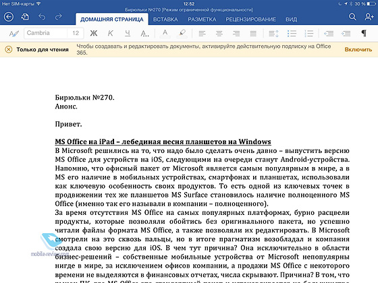Tap the line Бирюльки №270. in document
378x283 pixels.
[x=84, y=98]
